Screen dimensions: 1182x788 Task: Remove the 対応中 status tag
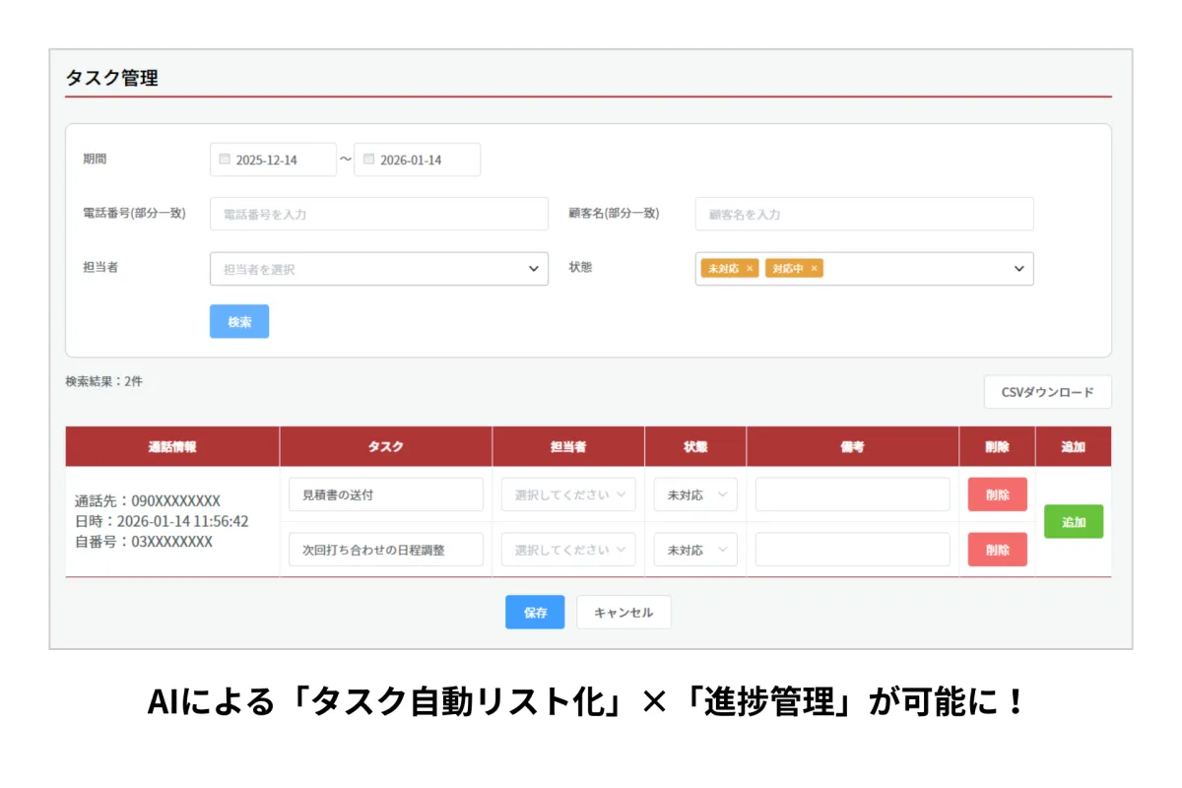(x=814, y=269)
